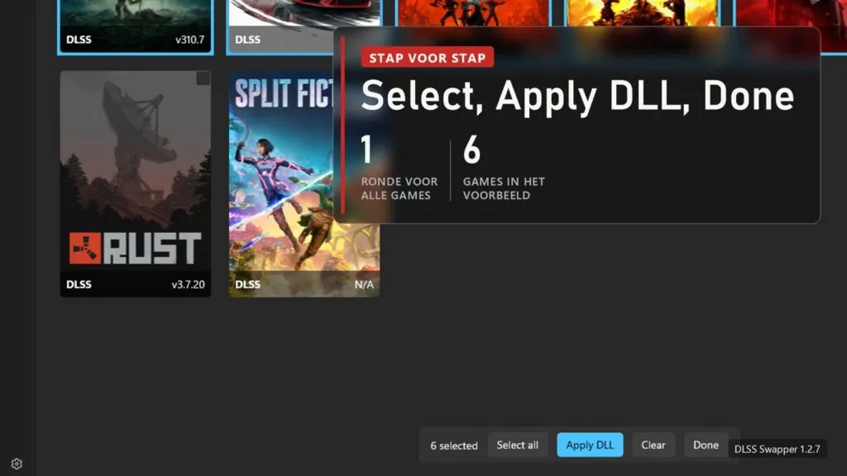The image size is (847, 476).
Task: Click the v310.7 DLSS version label
Action: tap(190, 40)
